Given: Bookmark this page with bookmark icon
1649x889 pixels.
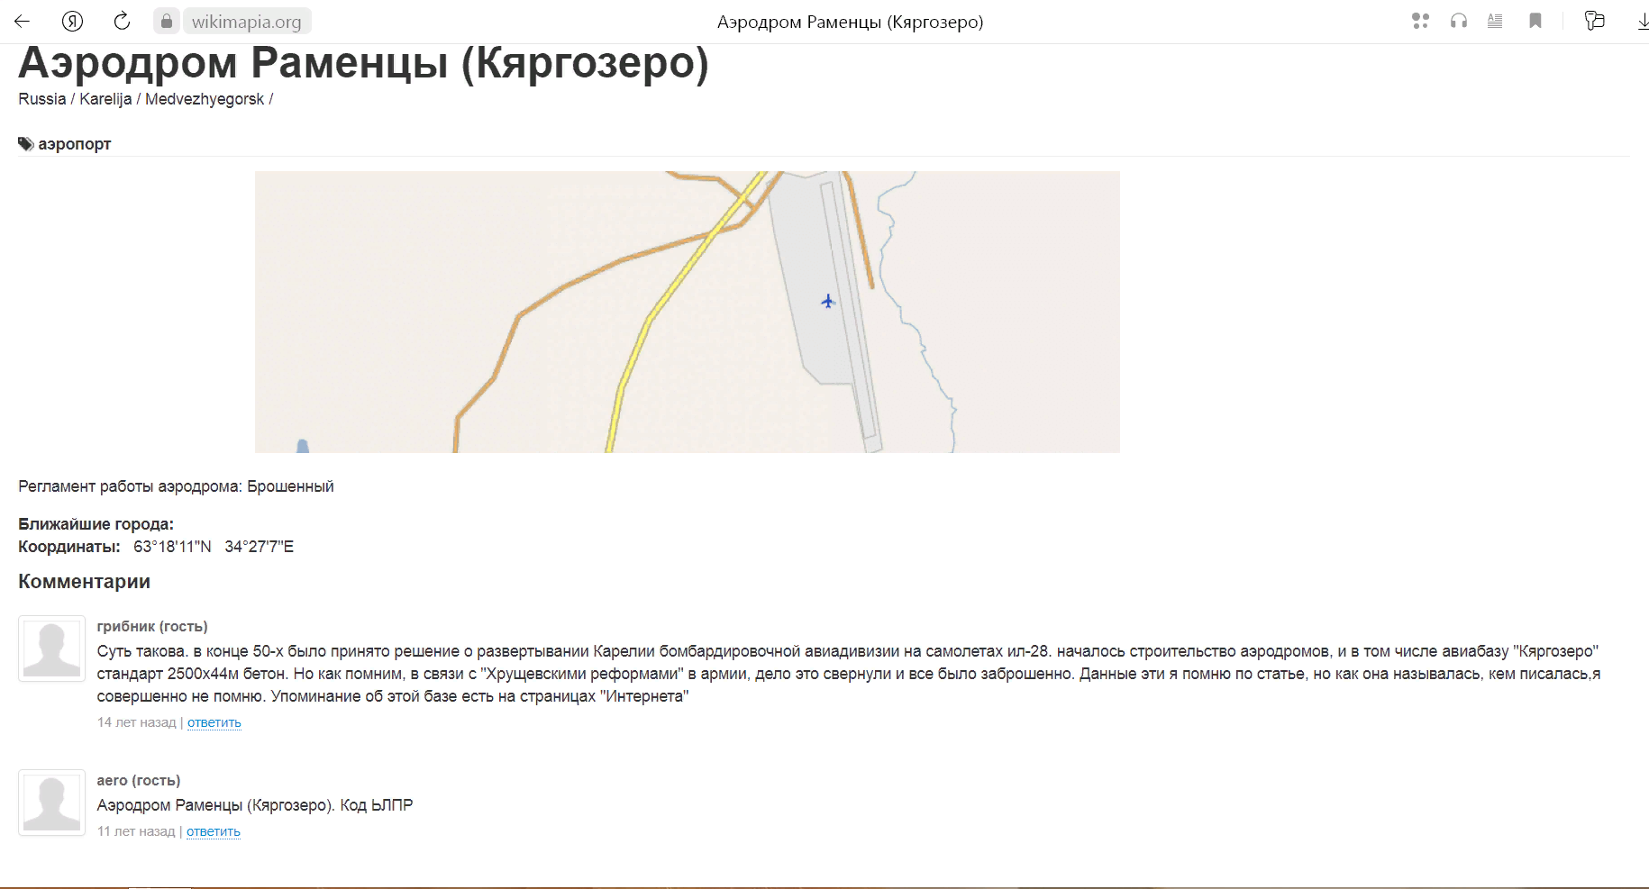Looking at the screenshot, I should point(1535,22).
